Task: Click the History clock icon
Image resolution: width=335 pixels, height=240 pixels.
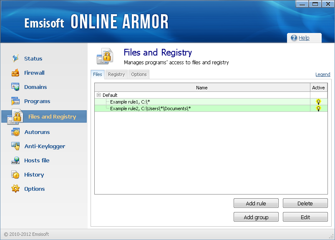Action: [15, 174]
